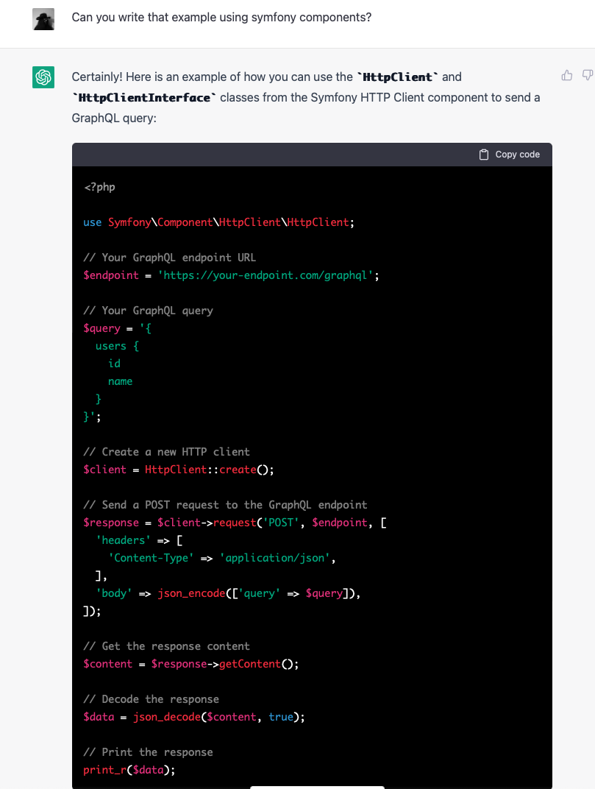Click the 'headers' array key
595x789 pixels.
pyautogui.click(x=124, y=540)
